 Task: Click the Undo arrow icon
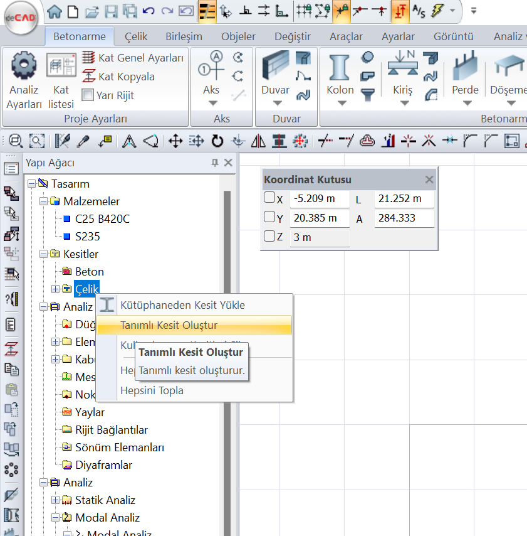(x=149, y=11)
